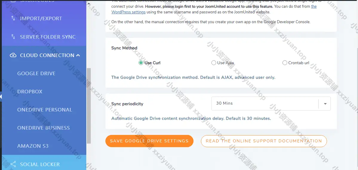The height and width of the screenshot is (170, 358).
Task: Click the Import/Export arrows icon
Action: [x=13, y=18]
